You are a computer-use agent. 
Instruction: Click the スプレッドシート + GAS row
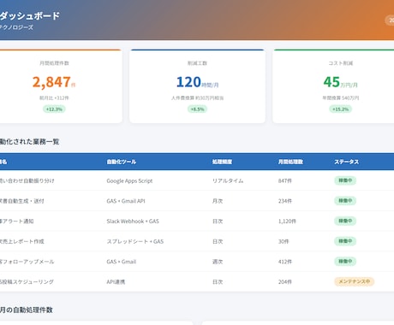click(x=197, y=241)
